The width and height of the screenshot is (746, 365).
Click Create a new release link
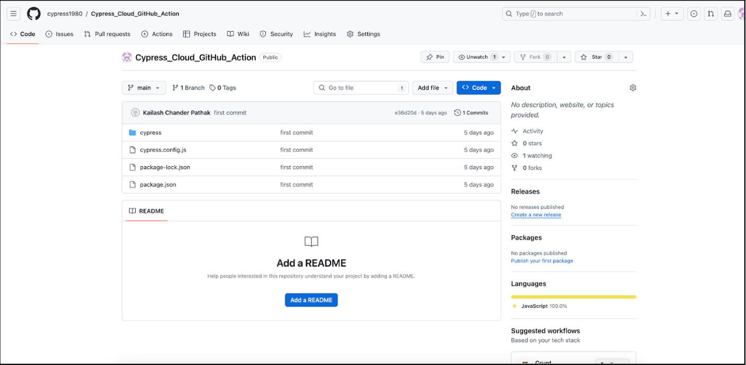536,215
